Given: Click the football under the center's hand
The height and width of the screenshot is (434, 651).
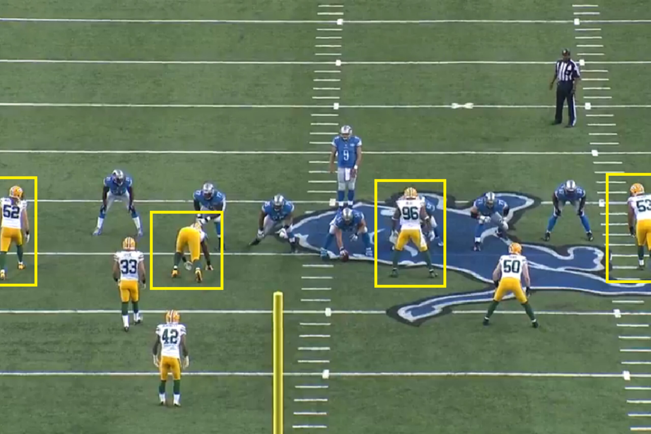Looking at the screenshot, I should point(344,256).
